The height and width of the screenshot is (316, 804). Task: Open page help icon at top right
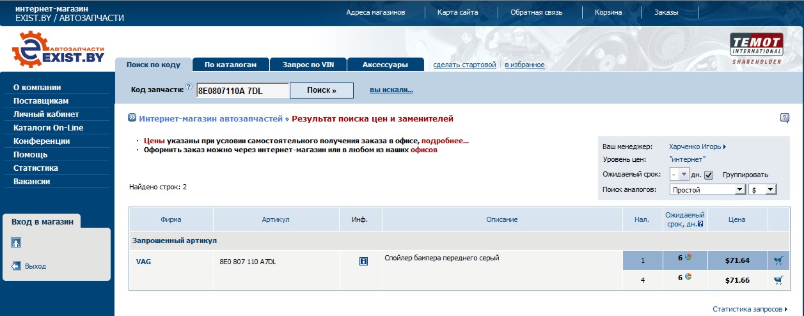click(785, 118)
